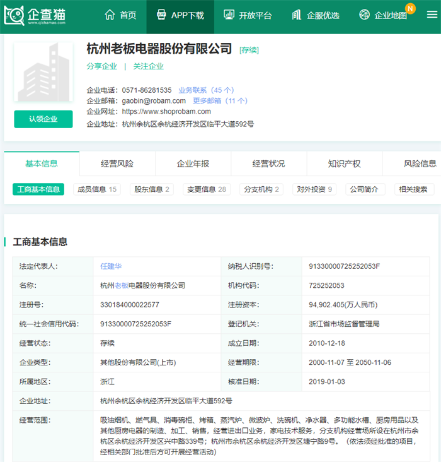Click establishment date 2010-12-18
Image resolution: width=441 pixels, height=462 pixels.
[x=327, y=343]
